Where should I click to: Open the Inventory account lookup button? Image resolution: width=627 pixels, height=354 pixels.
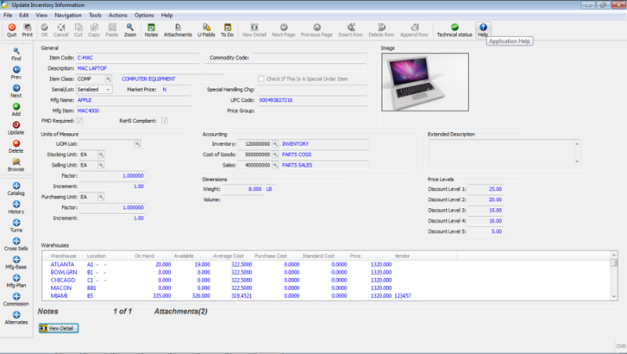(276, 144)
